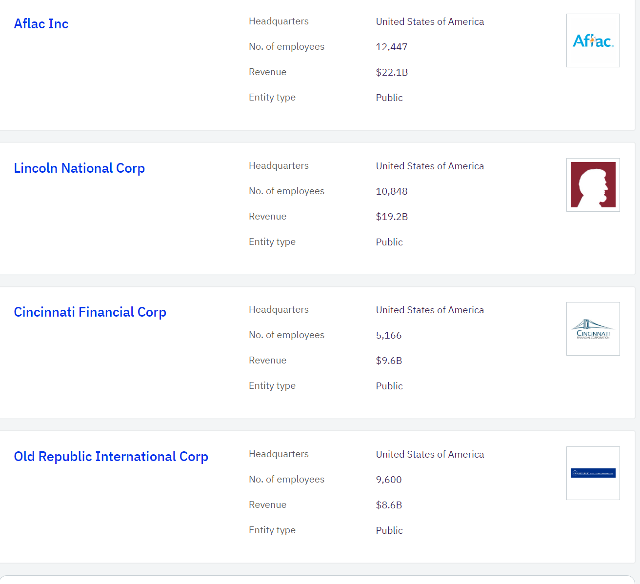Select the $8.6B revenue figure
Screen dimensions: 640x584
389,505
